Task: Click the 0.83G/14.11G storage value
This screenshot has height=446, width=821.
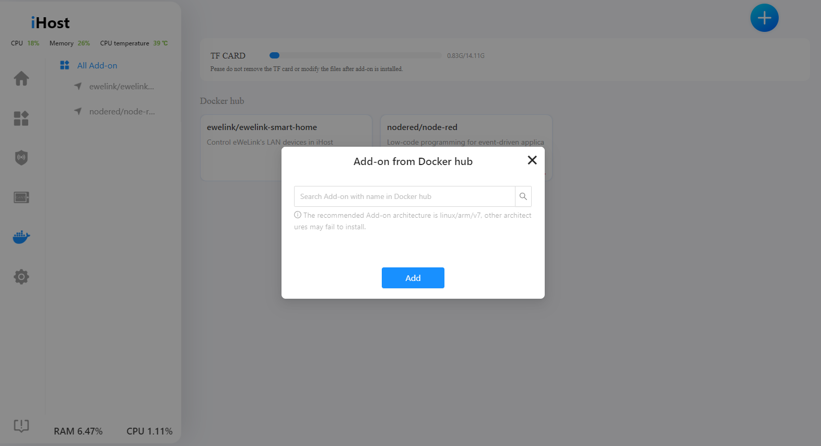Action: point(466,56)
